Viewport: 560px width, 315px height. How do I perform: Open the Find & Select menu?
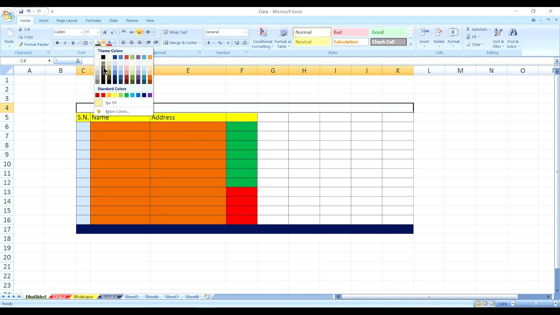point(513,38)
